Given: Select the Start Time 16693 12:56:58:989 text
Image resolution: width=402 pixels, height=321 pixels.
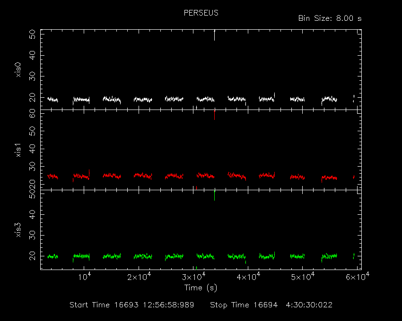Looking at the screenshot, I should [x=132, y=305].
